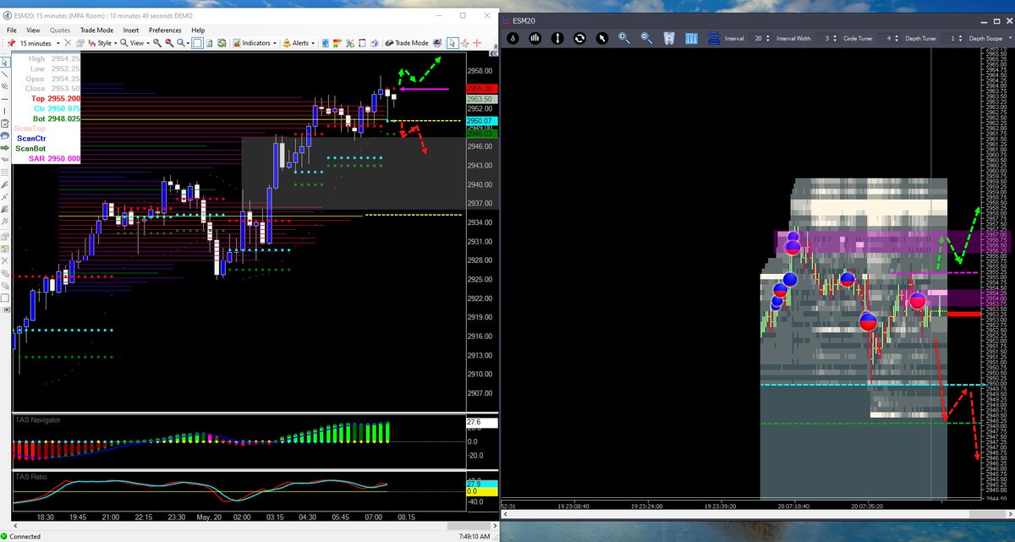Click the Interval stepper arrows

click(x=768, y=38)
